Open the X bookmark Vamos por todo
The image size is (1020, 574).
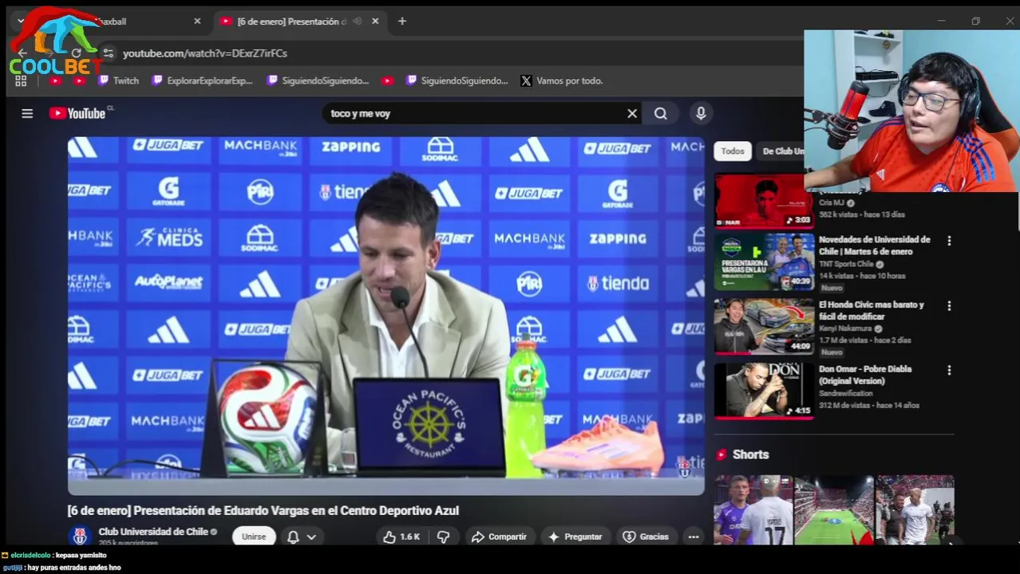561,81
